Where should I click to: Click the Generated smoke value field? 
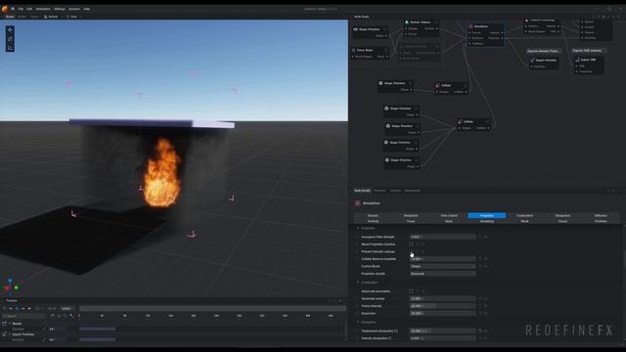[443, 298]
